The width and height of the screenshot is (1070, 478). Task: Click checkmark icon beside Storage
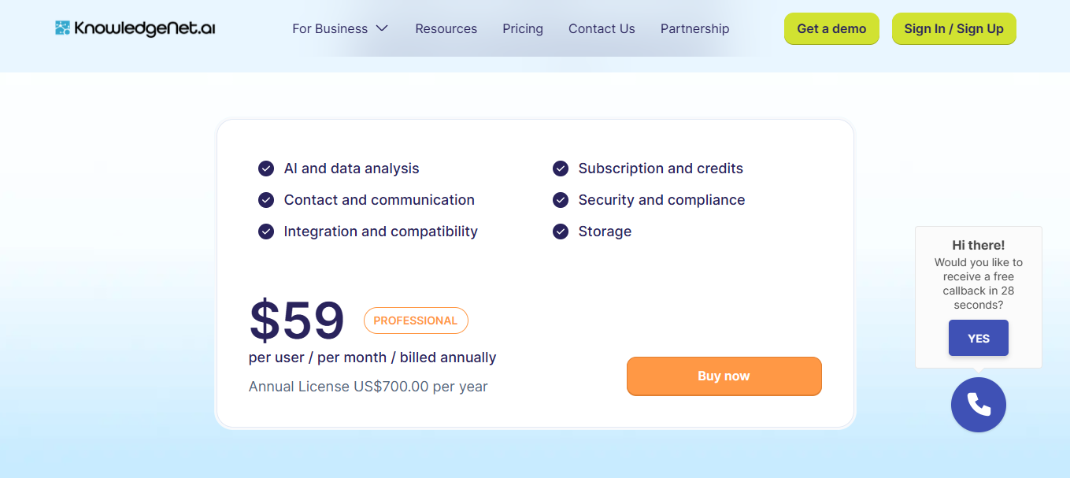point(561,232)
